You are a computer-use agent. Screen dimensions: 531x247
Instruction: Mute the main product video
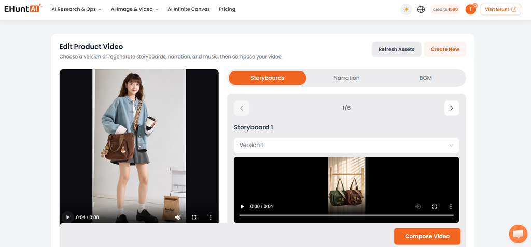pos(178,217)
